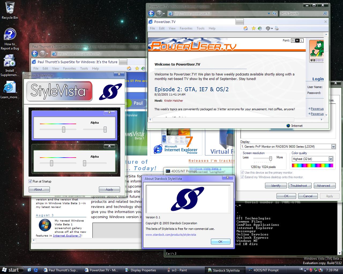Screen dimensions: 343x274
Task: Click the back arrow in SuperSite browser window
Action: pyautogui.click(x=35, y=54)
